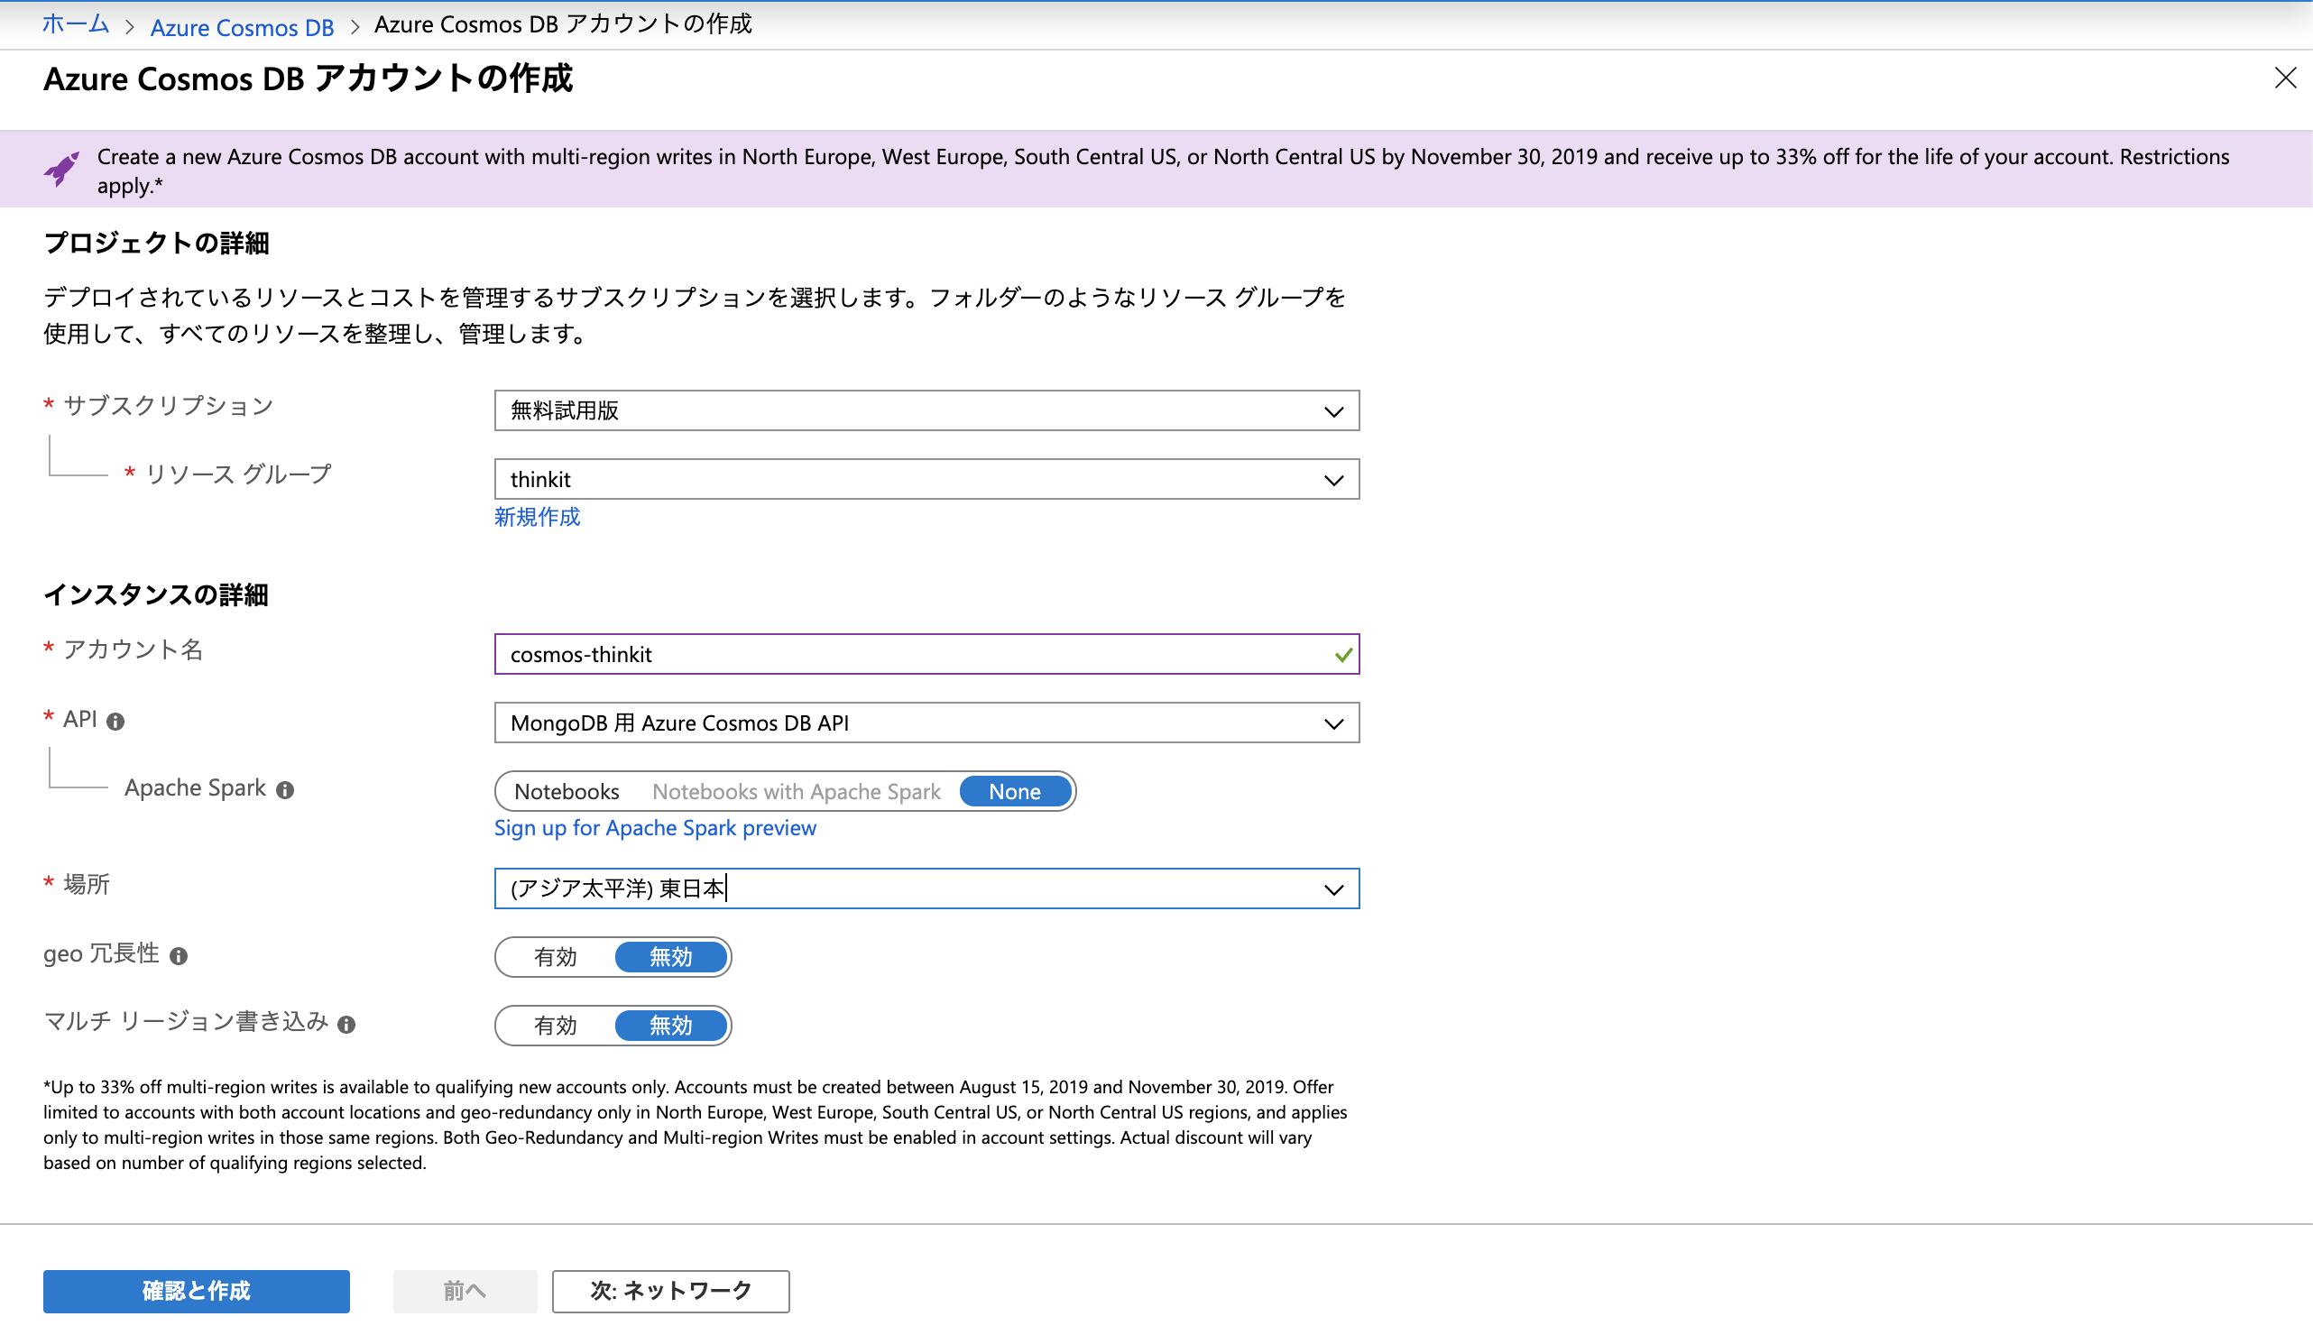Viewport: 2313px width, 1335px height.
Task: Click the Apache Spark info icon
Action: [285, 789]
